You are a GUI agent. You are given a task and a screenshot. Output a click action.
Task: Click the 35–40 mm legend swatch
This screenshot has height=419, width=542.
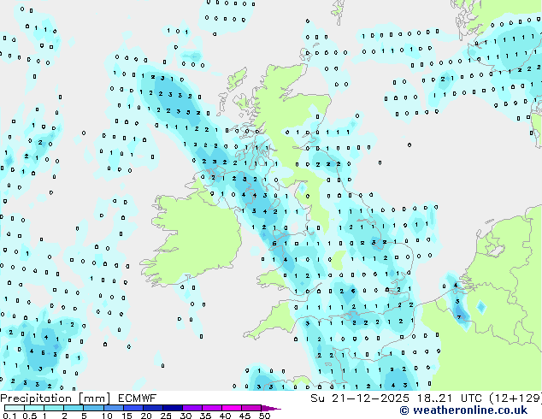coord(212,408)
